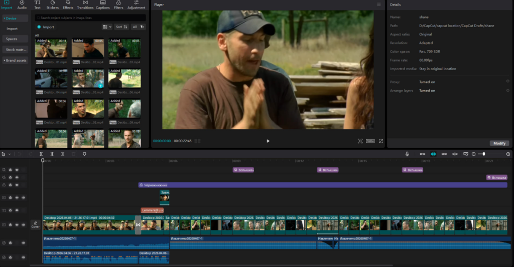This screenshot has width=514, height=267.
Task: Open the Transitions tab
Action: pyautogui.click(x=85, y=5)
